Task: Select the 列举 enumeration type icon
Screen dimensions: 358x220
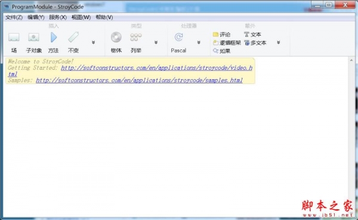Action: [x=136, y=37]
